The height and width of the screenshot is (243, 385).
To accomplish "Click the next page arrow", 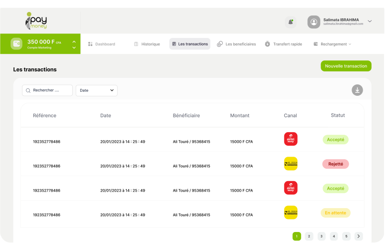I will [x=359, y=236].
